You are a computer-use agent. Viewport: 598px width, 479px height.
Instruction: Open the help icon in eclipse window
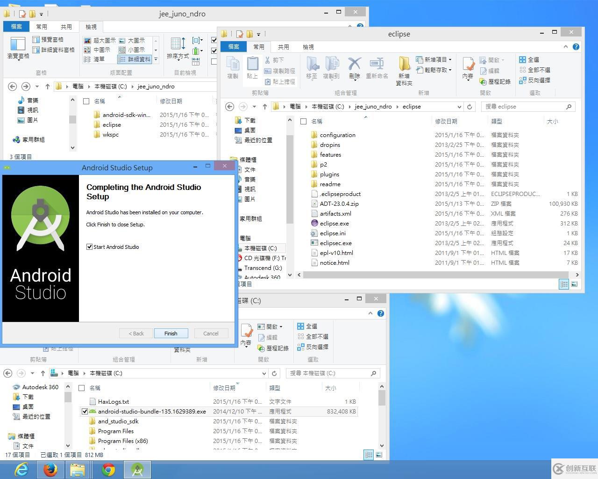click(576, 47)
